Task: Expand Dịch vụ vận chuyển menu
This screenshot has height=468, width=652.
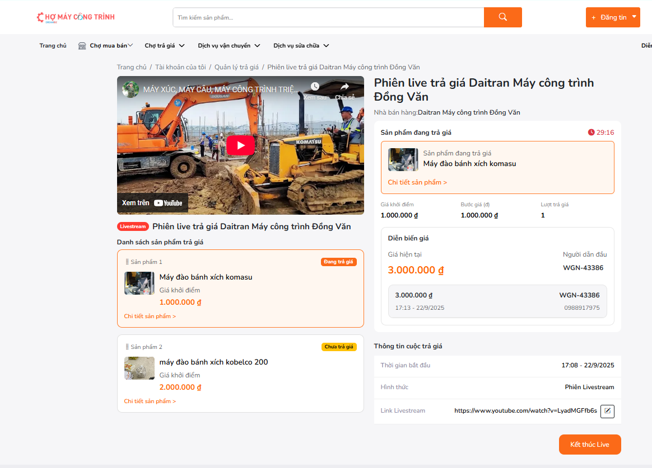Action: (x=229, y=46)
